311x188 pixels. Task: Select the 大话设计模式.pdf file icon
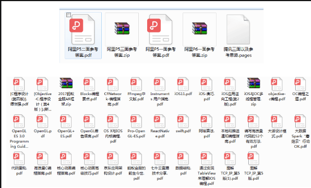click(277, 121)
